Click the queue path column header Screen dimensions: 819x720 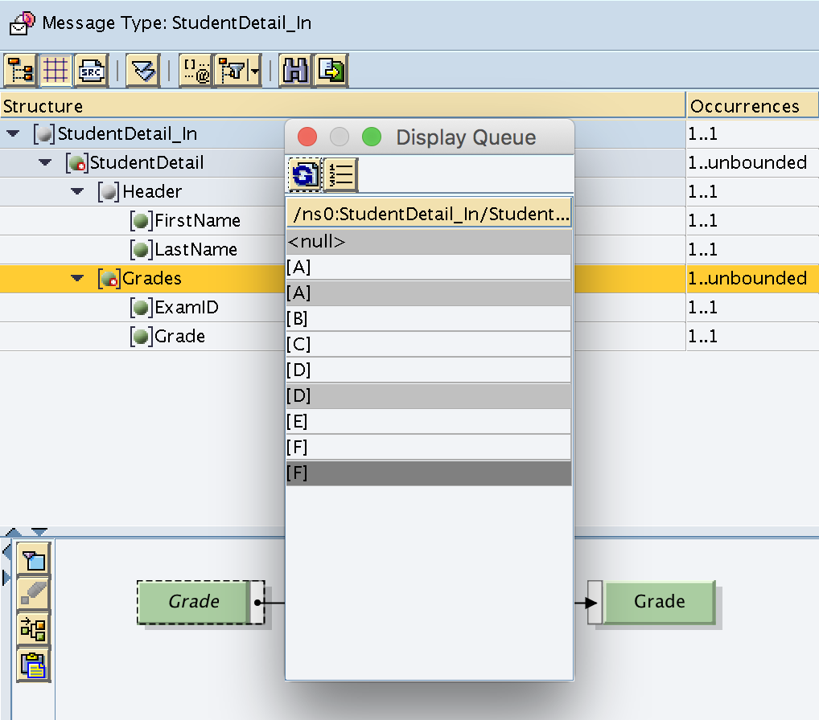429,214
